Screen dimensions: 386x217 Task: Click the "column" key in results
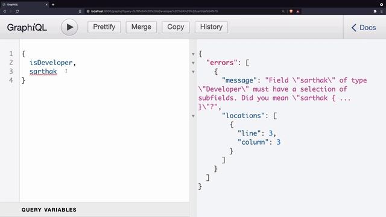(x=253, y=142)
